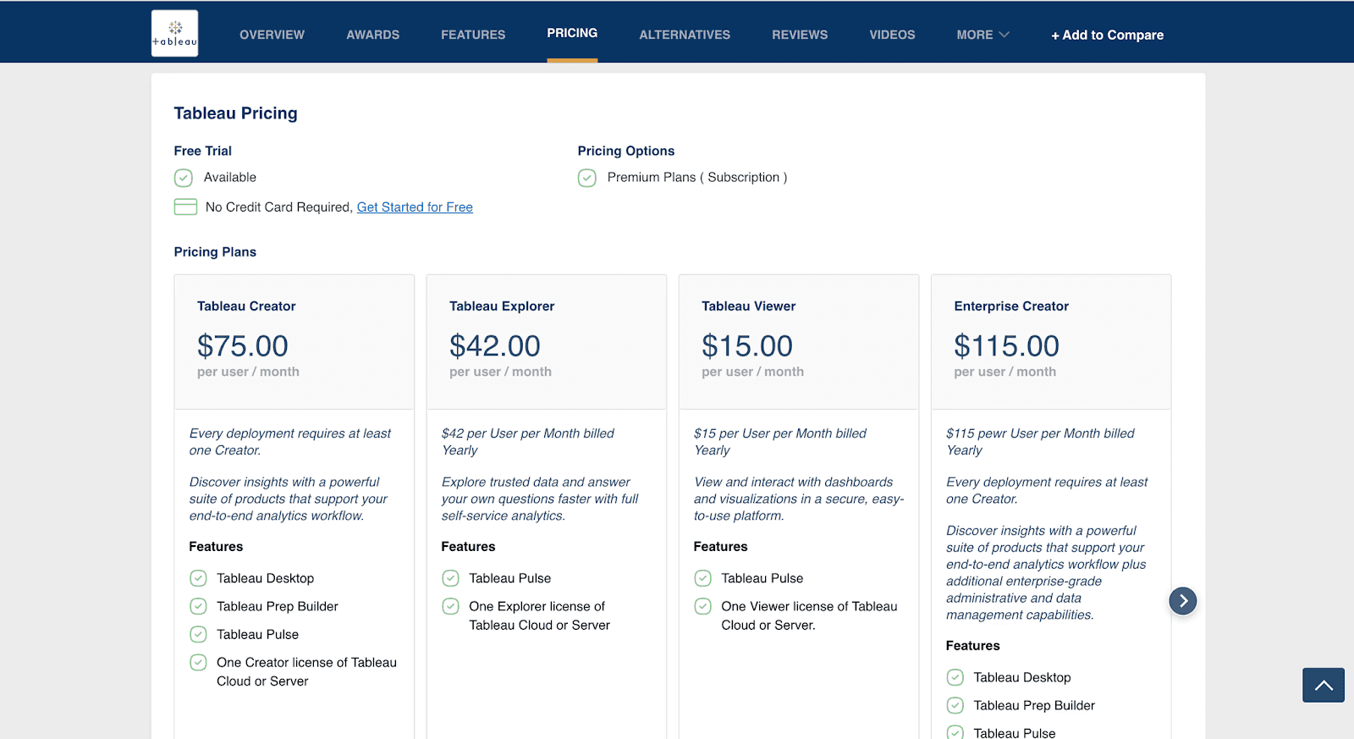Click the check icon for Tableau Prep Builder in Enterprise Creator
This screenshot has width=1354, height=739.
(x=955, y=705)
